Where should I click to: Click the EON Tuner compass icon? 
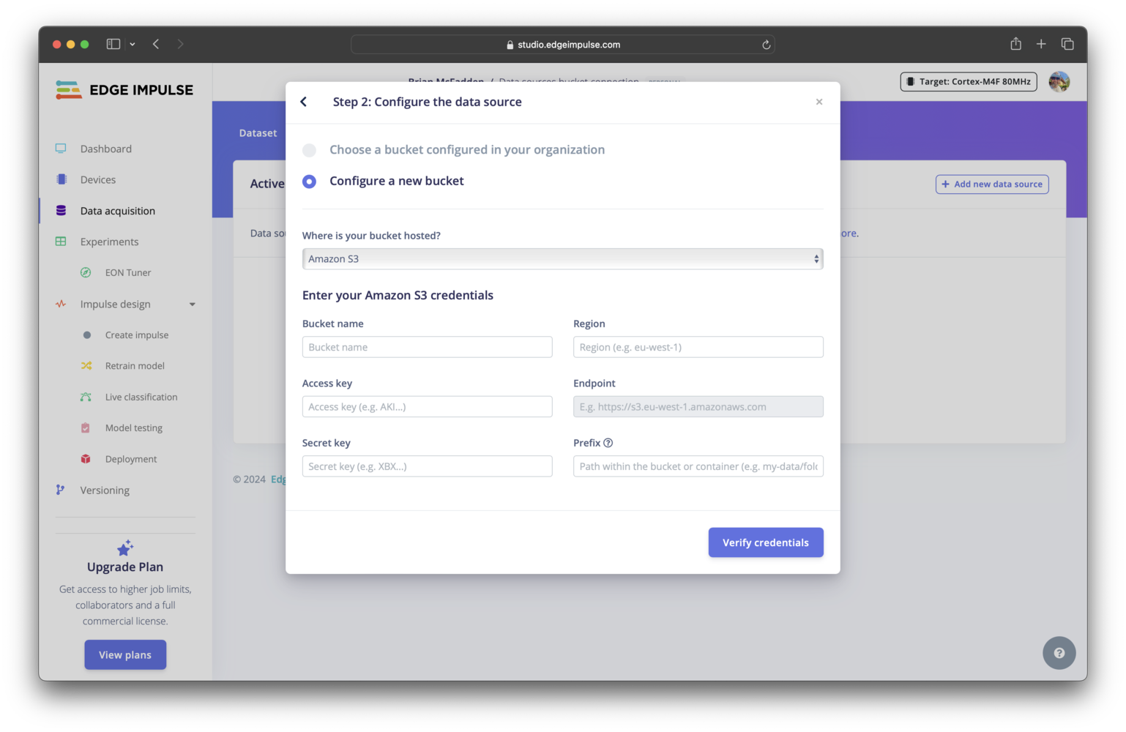(x=86, y=272)
